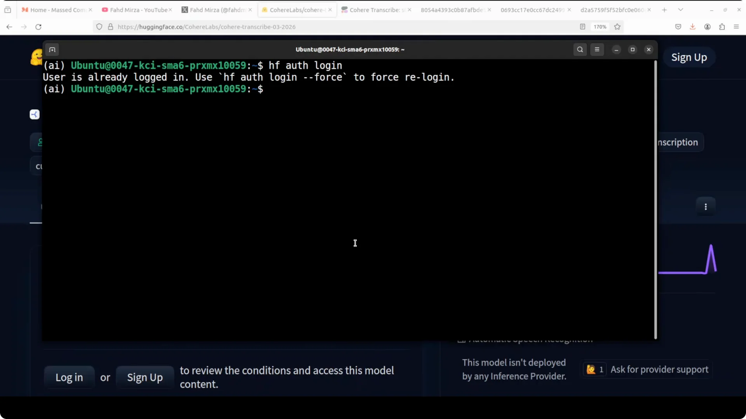Bookmark this page with star icon
The image size is (746, 419).
coord(617,27)
